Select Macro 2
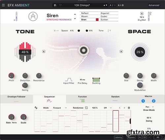Screen dimensions: 165x140 [x=153, y=101]
